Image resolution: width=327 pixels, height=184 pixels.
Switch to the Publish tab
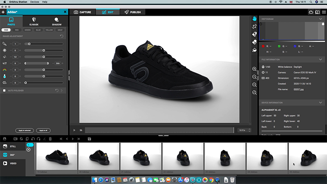tap(132, 12)
